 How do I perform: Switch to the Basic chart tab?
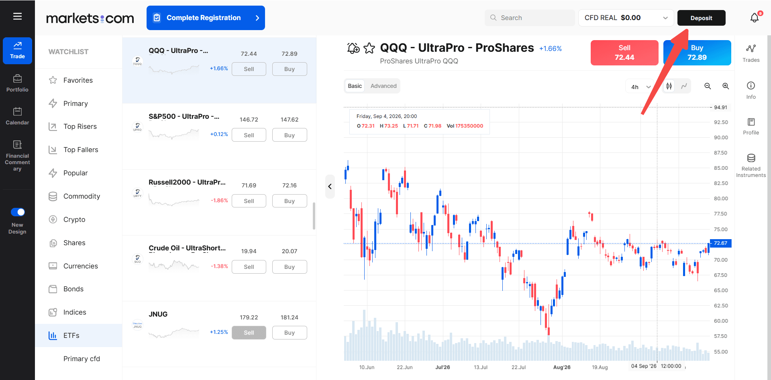coord(355,86)
